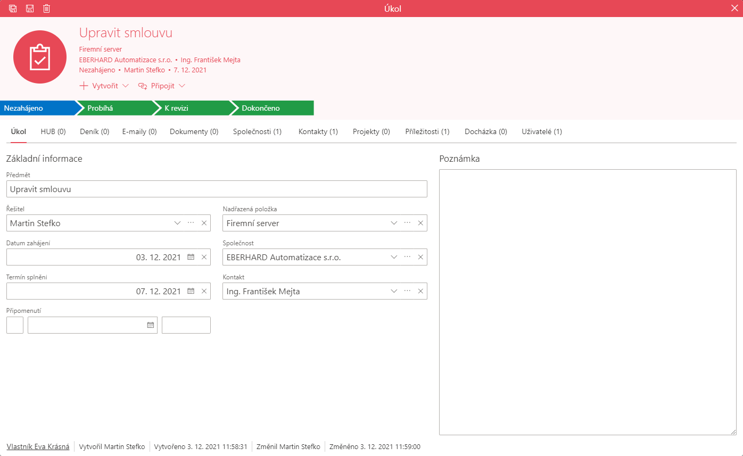Tick the Připomenutí checkbox
Viewport: 743px width, 456px height.
[15, 325]
